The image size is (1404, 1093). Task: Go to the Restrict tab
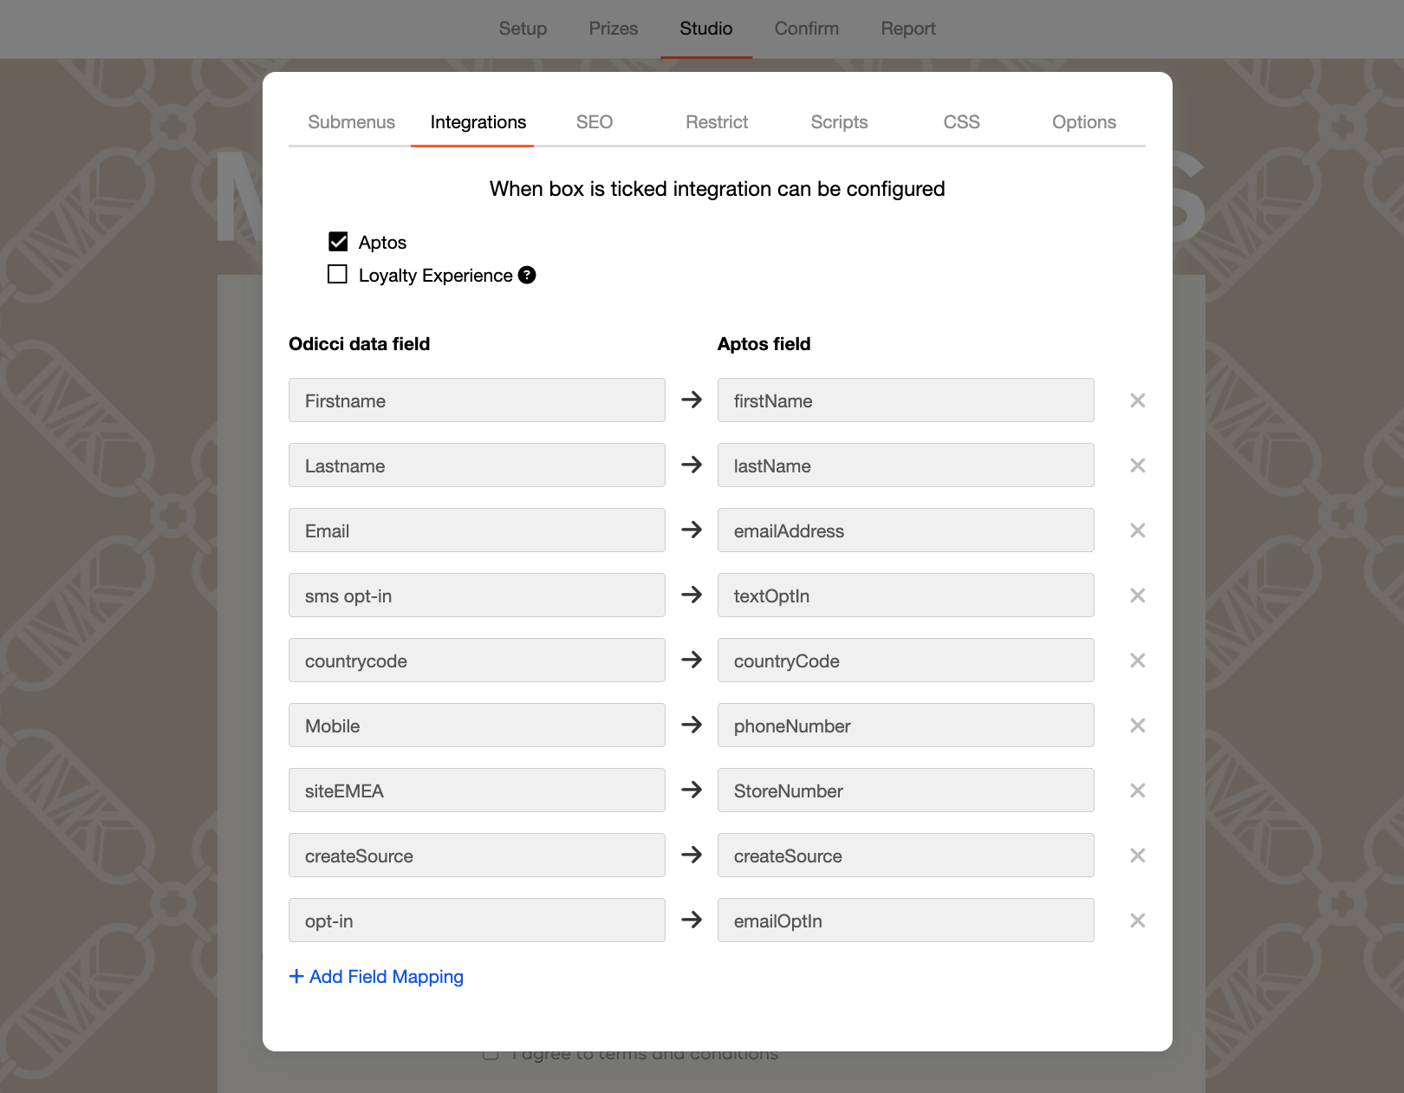[x=717, y=122]
